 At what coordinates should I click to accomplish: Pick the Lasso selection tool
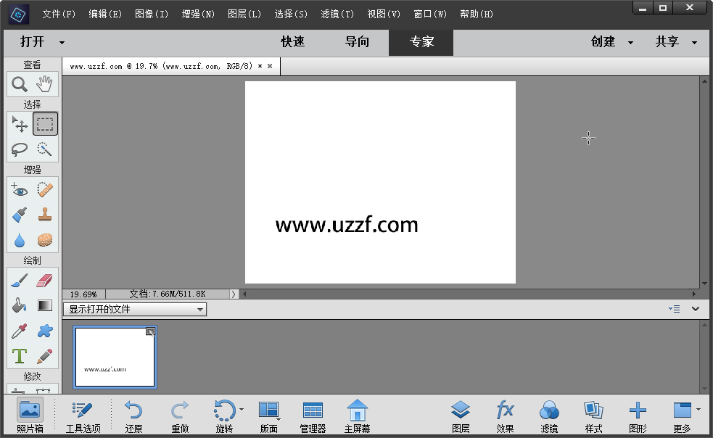[x=20, y=149]
